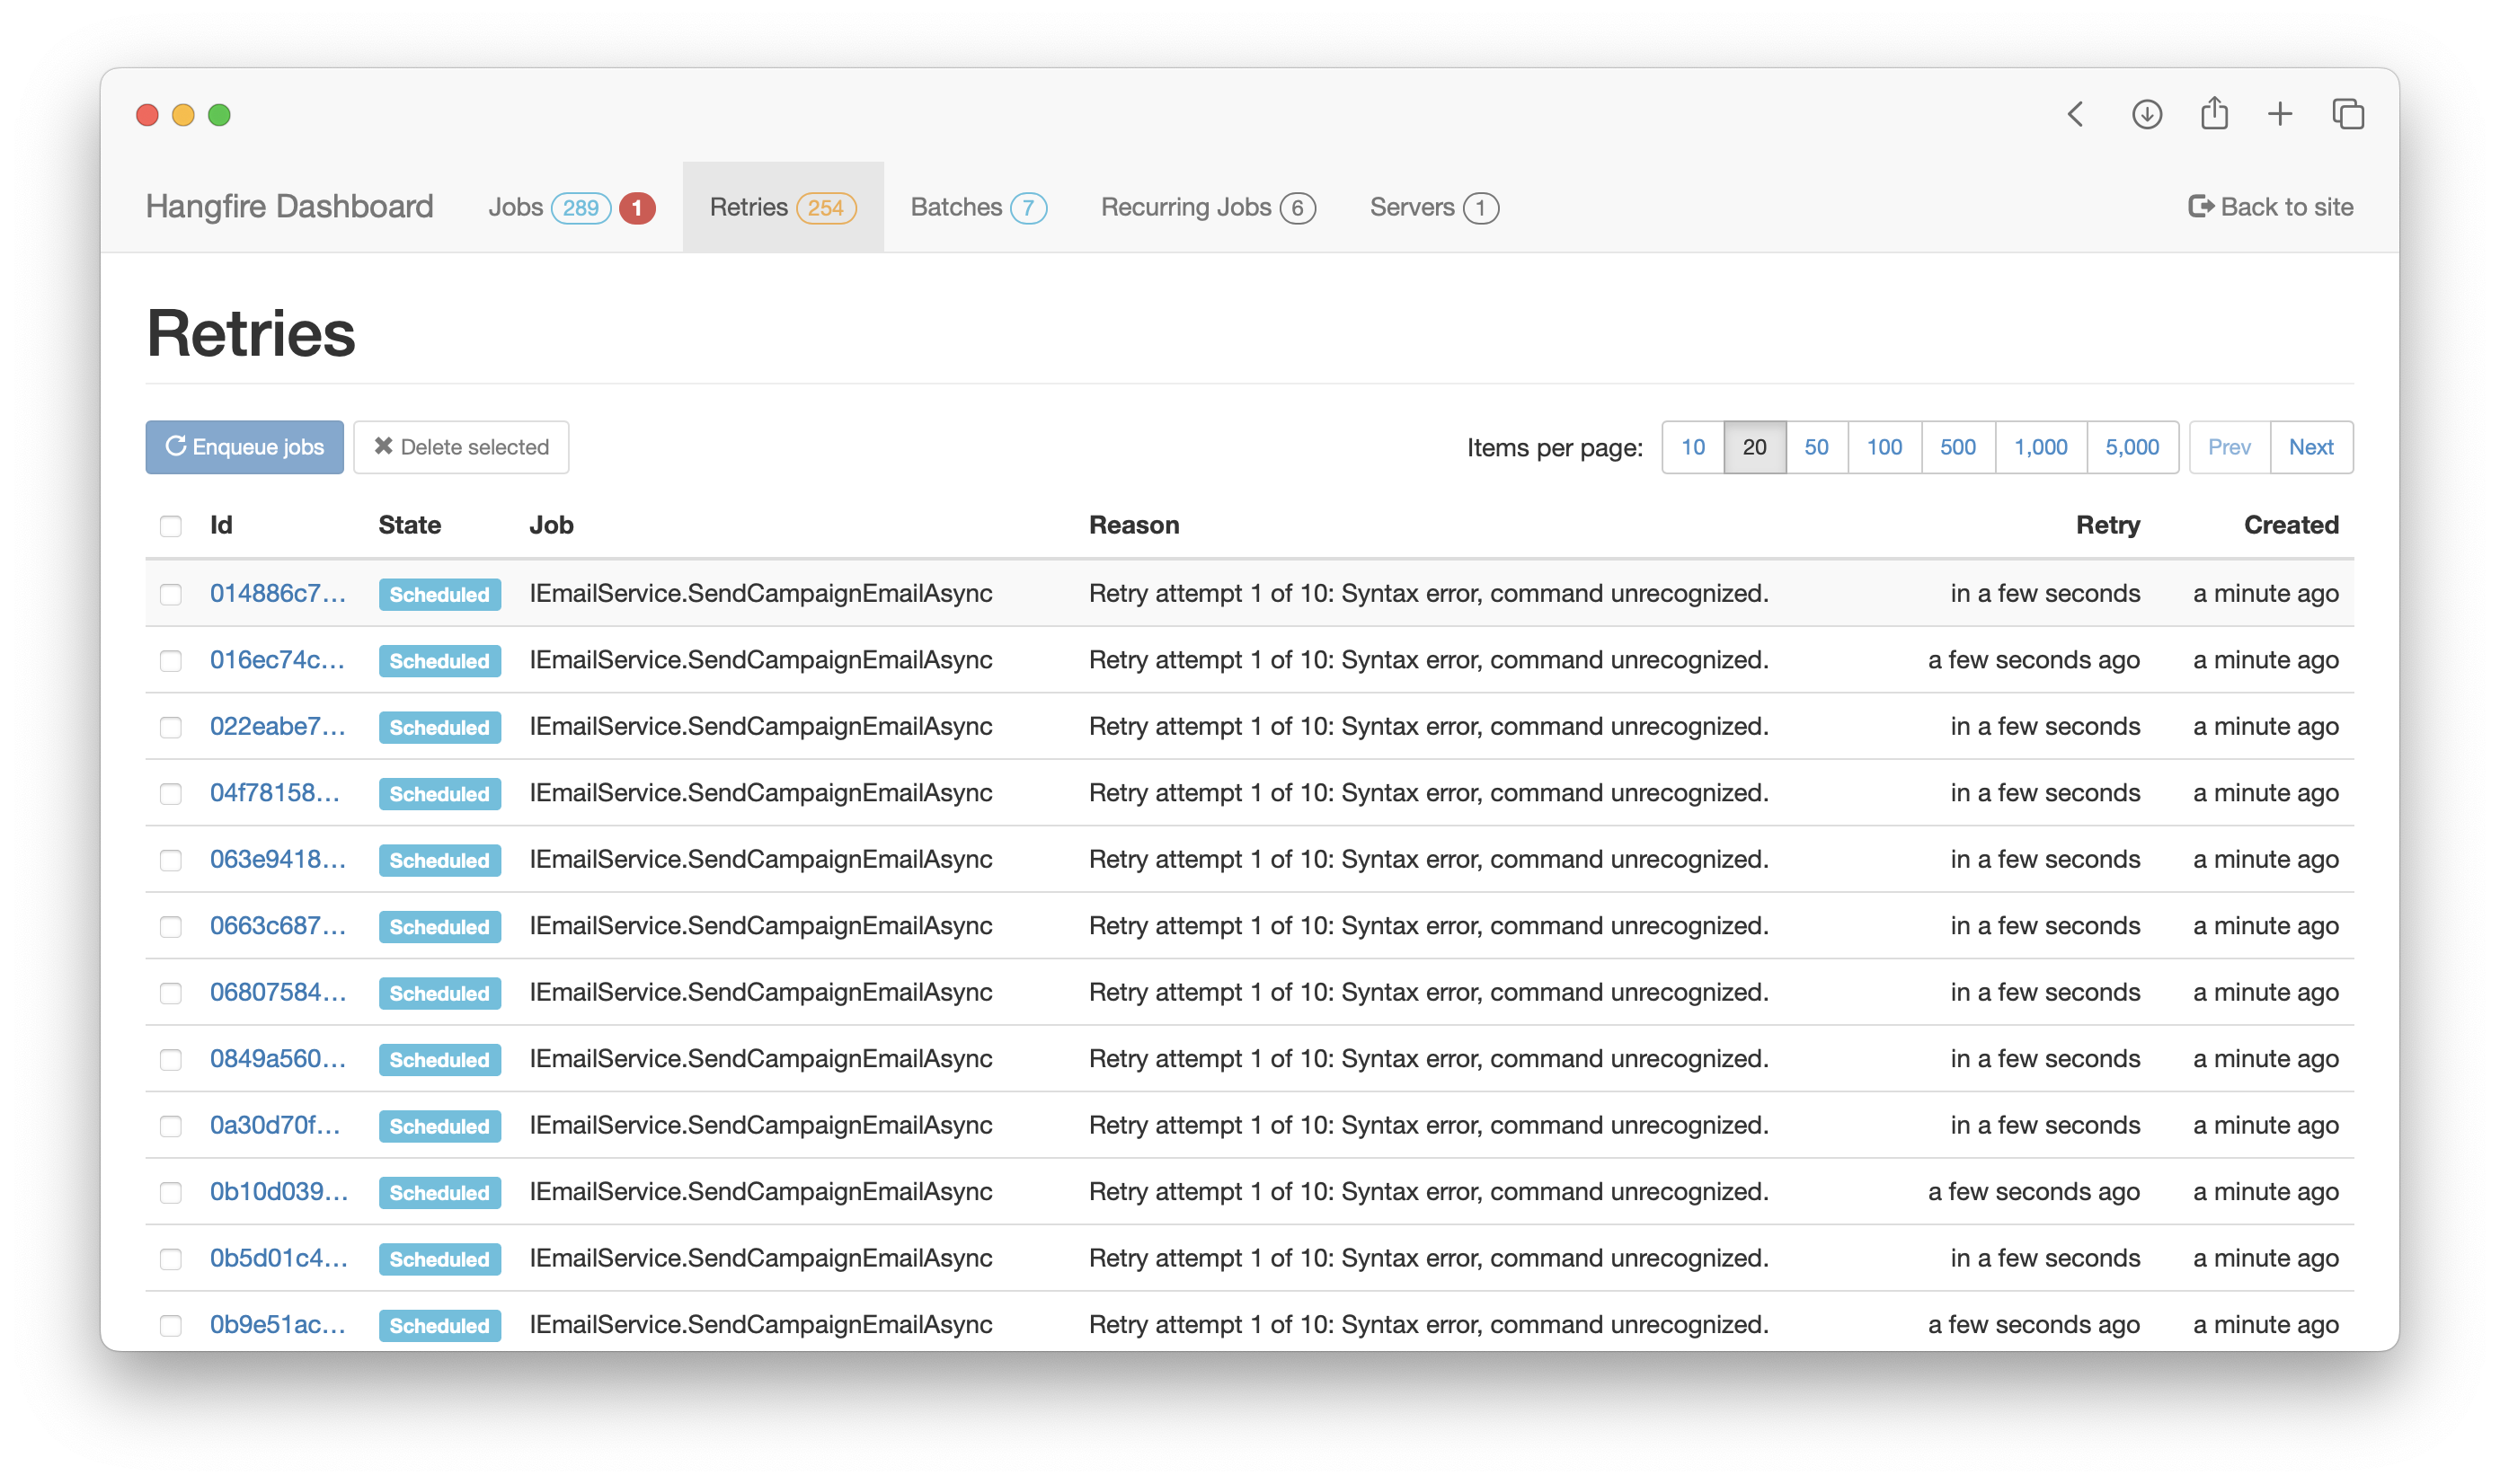Click the orange 254 retries badge
2500x1484 pixels.
[825, 208]
